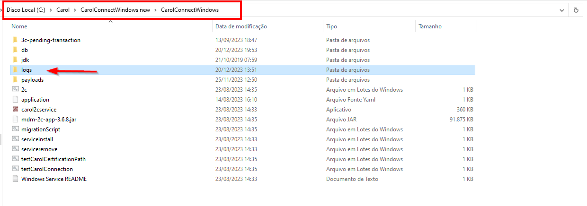This screenshot has height=206, width=587.
Task: Expand the chevron after Carol in the path
Action: tap(75, 10)
